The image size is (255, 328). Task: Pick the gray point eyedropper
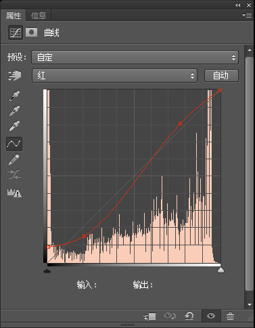click(14, 110)
